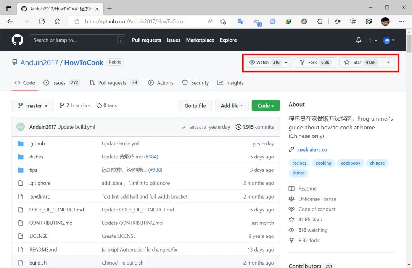
Task: Star the repository
Action: coord(361,62)
